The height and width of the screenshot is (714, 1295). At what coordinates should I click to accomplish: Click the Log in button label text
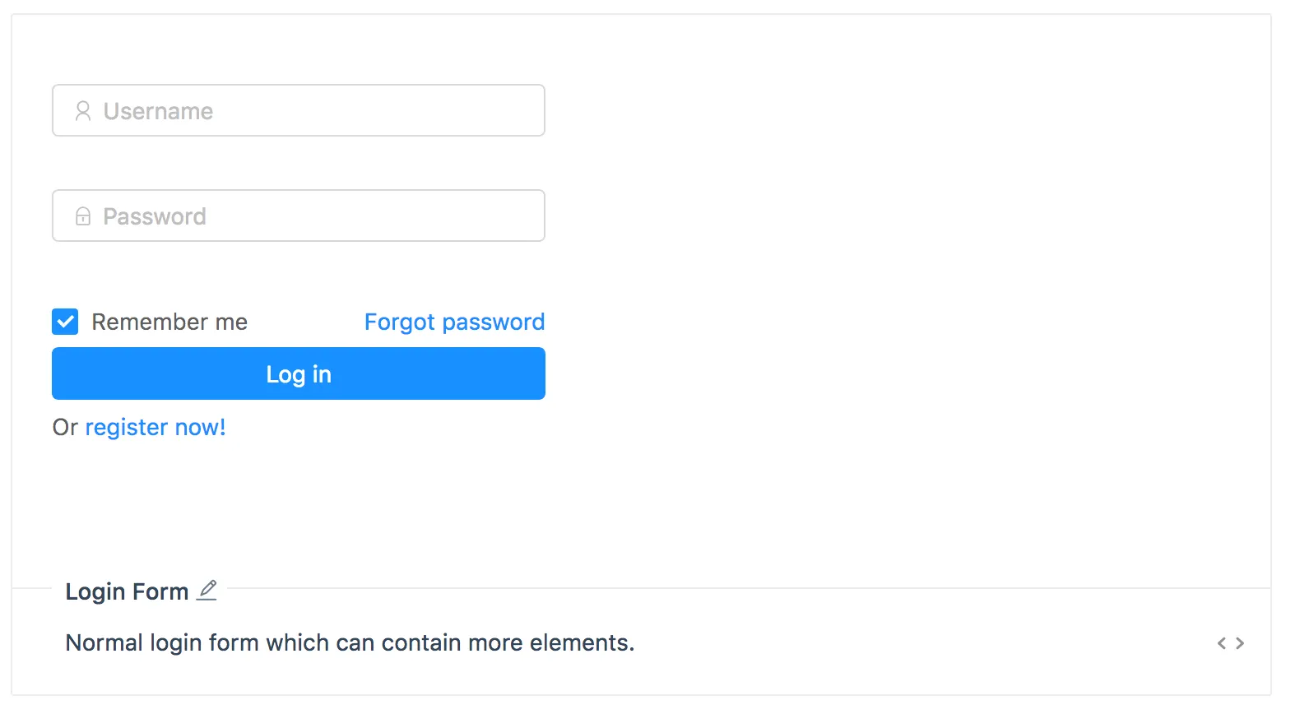299,374
